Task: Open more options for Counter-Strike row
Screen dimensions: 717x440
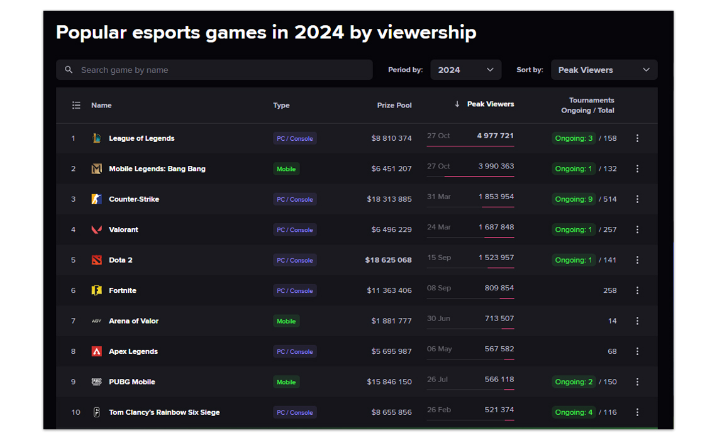Action: [637, 199]
